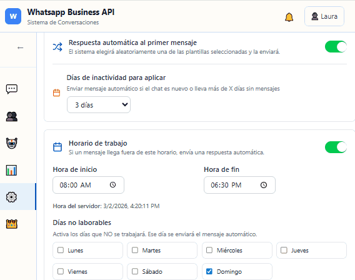
Task: Check the Lunes non-working day checkbox
Action: [x=61, y=250]
